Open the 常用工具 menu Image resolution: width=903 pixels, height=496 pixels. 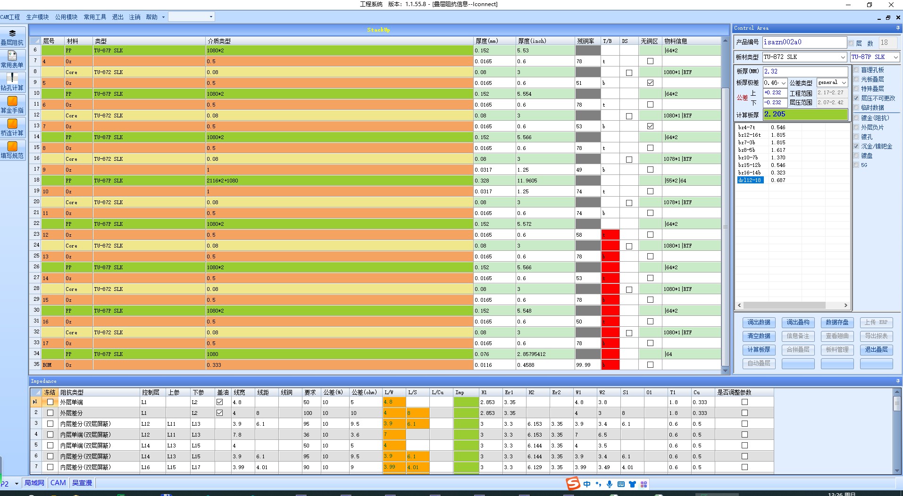coord(95,17)
